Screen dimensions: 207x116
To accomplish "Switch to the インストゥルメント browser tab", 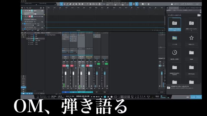I will click(x=174, y=8).
